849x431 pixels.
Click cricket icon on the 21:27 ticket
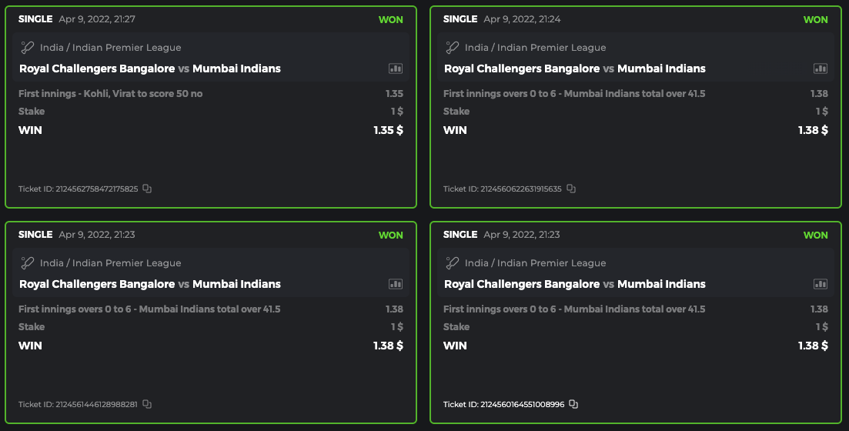click(x=28, y=47)
